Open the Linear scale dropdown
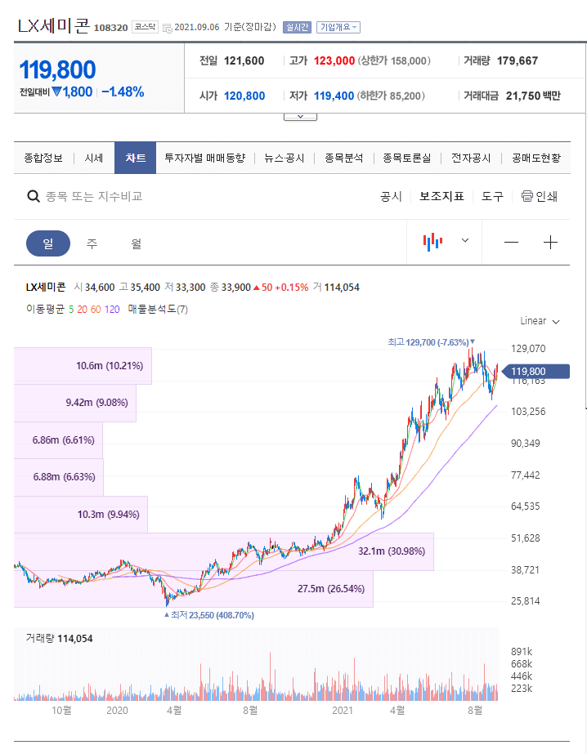587x754 pixels. 540,321
